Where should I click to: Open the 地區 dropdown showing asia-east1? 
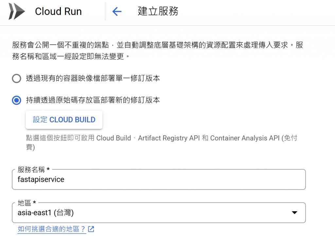point(159,213)
